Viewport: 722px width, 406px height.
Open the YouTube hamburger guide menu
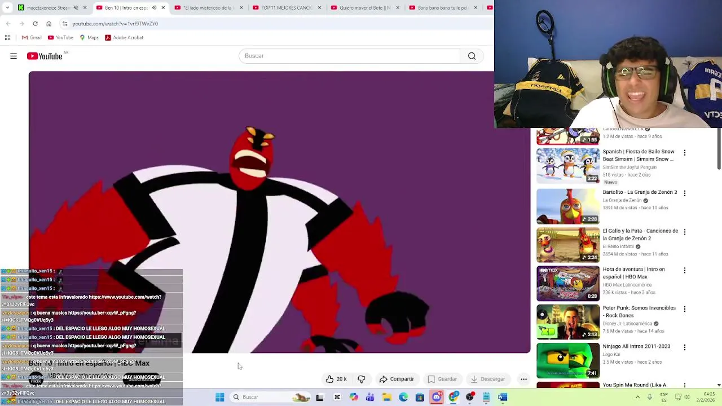(14, 56)
